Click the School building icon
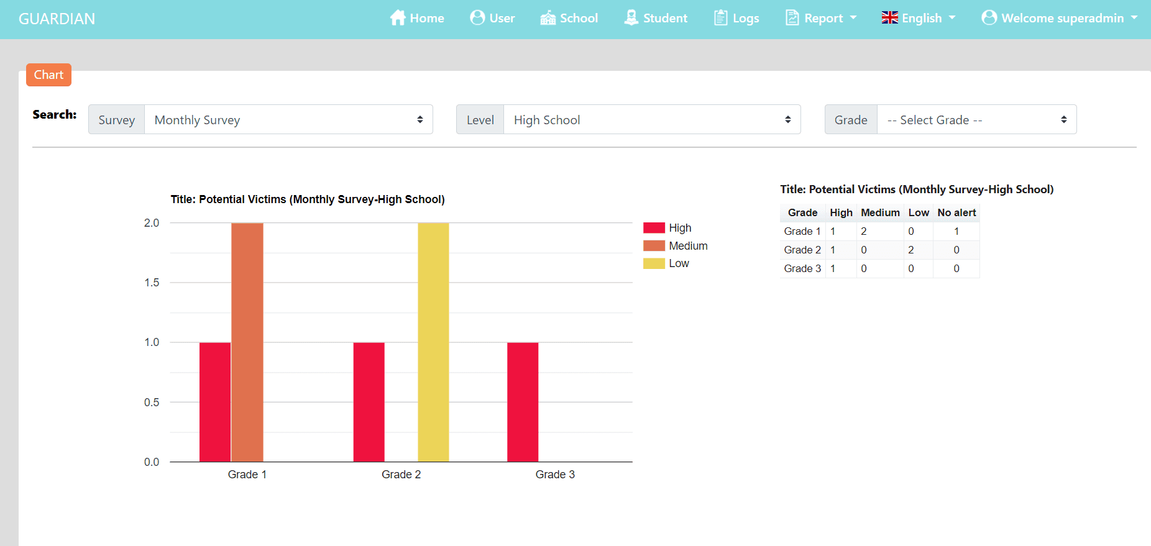The width and height of the screenshot is (1151, 546). tap(548, 18)
